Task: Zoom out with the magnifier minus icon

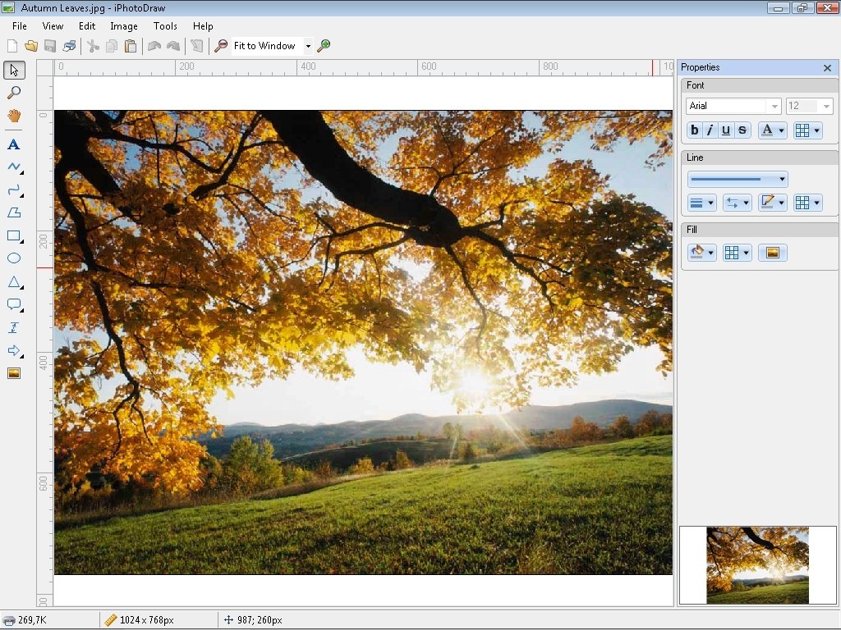Action: tap(220, 46)
